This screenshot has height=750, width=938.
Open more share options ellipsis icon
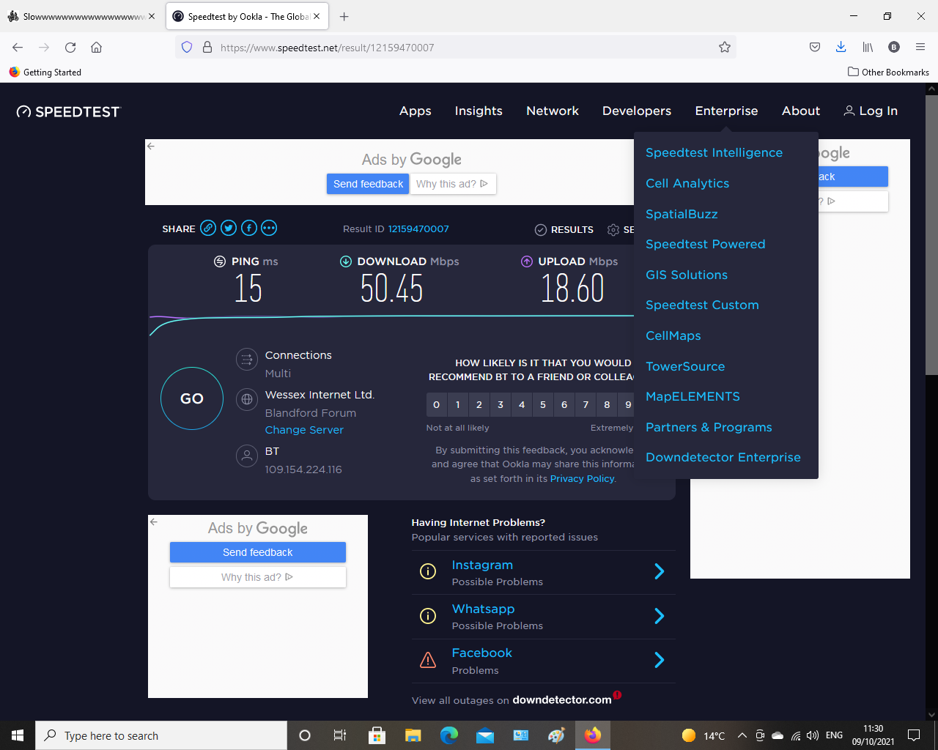click(x=269, y=228)
